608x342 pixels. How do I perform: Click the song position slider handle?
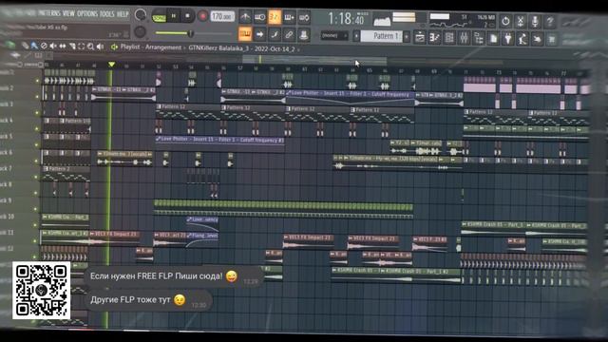pyautogui.click(x=190, y=33)
